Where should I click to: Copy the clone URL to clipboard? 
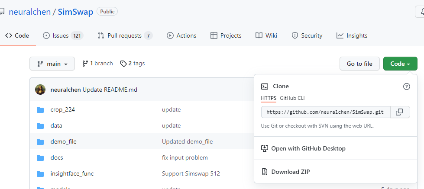399,112
